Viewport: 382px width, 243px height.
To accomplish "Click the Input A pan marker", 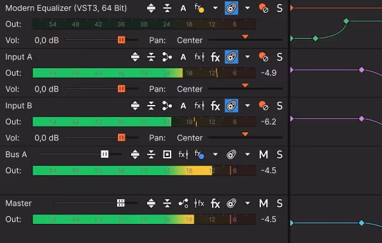I will point(245,85).
